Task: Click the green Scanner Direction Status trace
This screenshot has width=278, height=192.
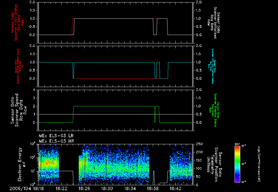Action: pos(113,106)
